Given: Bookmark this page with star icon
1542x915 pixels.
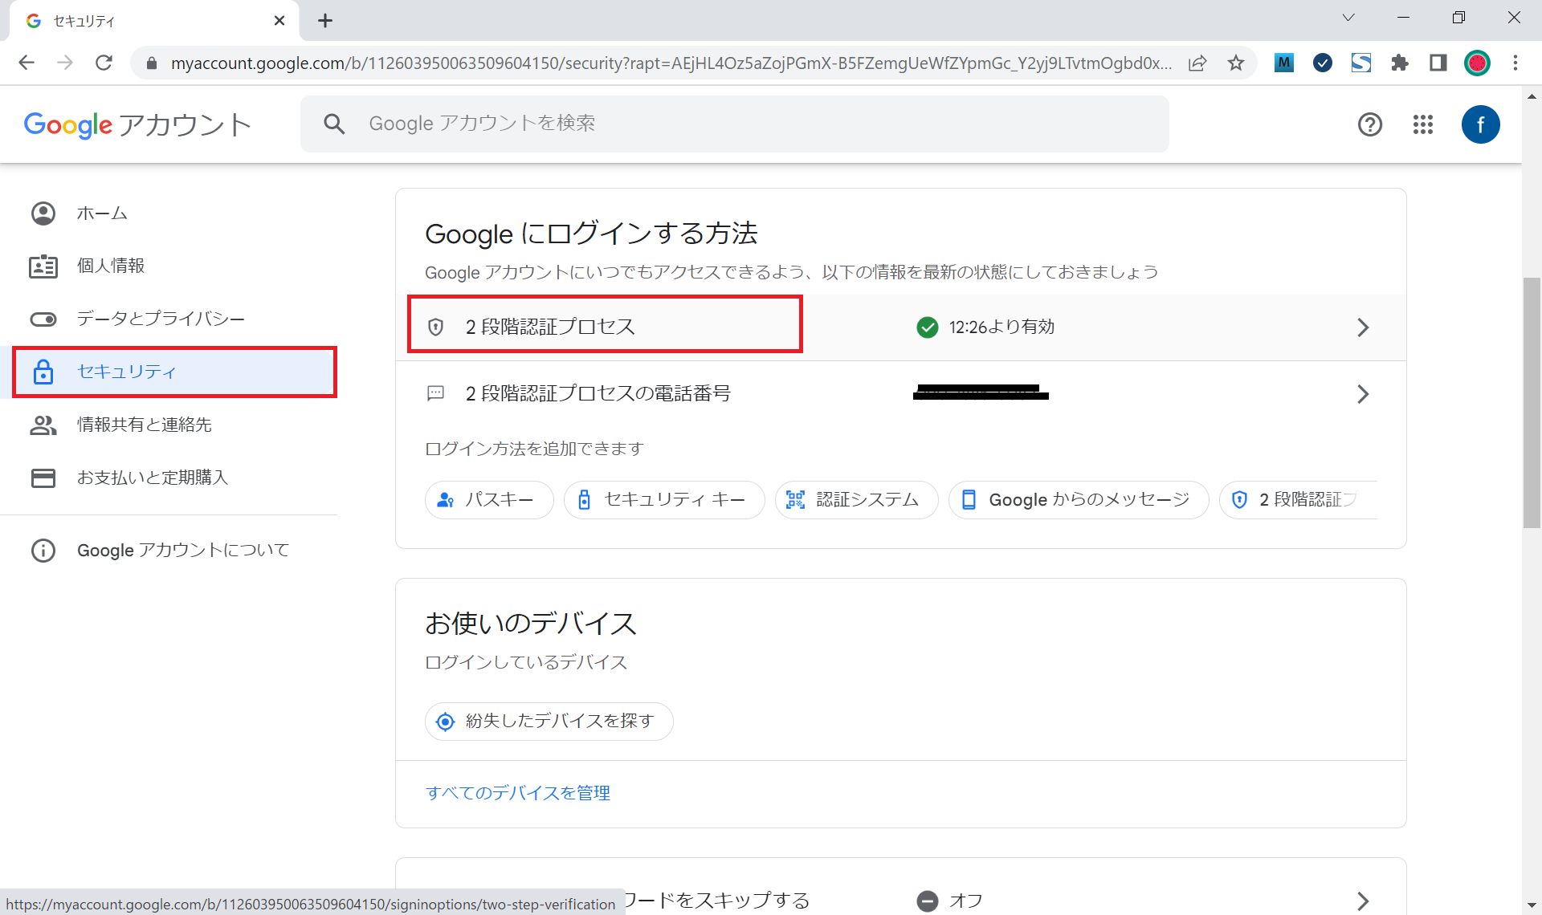Looking at the screenshot, I should 1236,63.
